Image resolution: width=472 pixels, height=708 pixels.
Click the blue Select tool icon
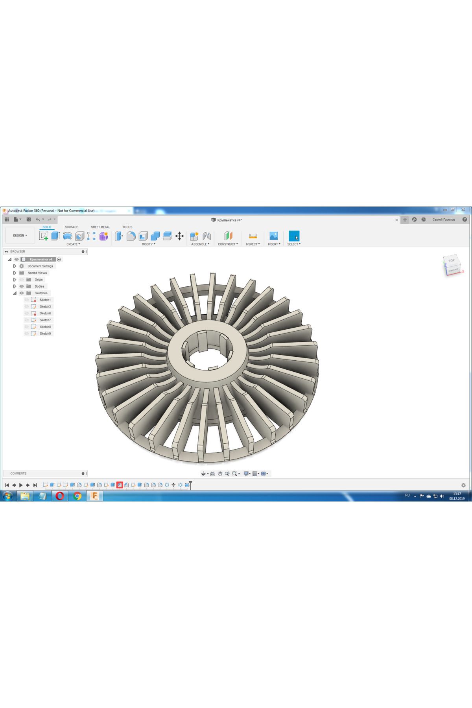coord(294,236)
